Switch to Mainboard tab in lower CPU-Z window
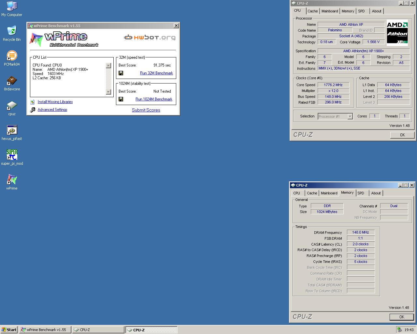Image resolution: width=417 pixels, height=334 pixels. pos(329,193)
